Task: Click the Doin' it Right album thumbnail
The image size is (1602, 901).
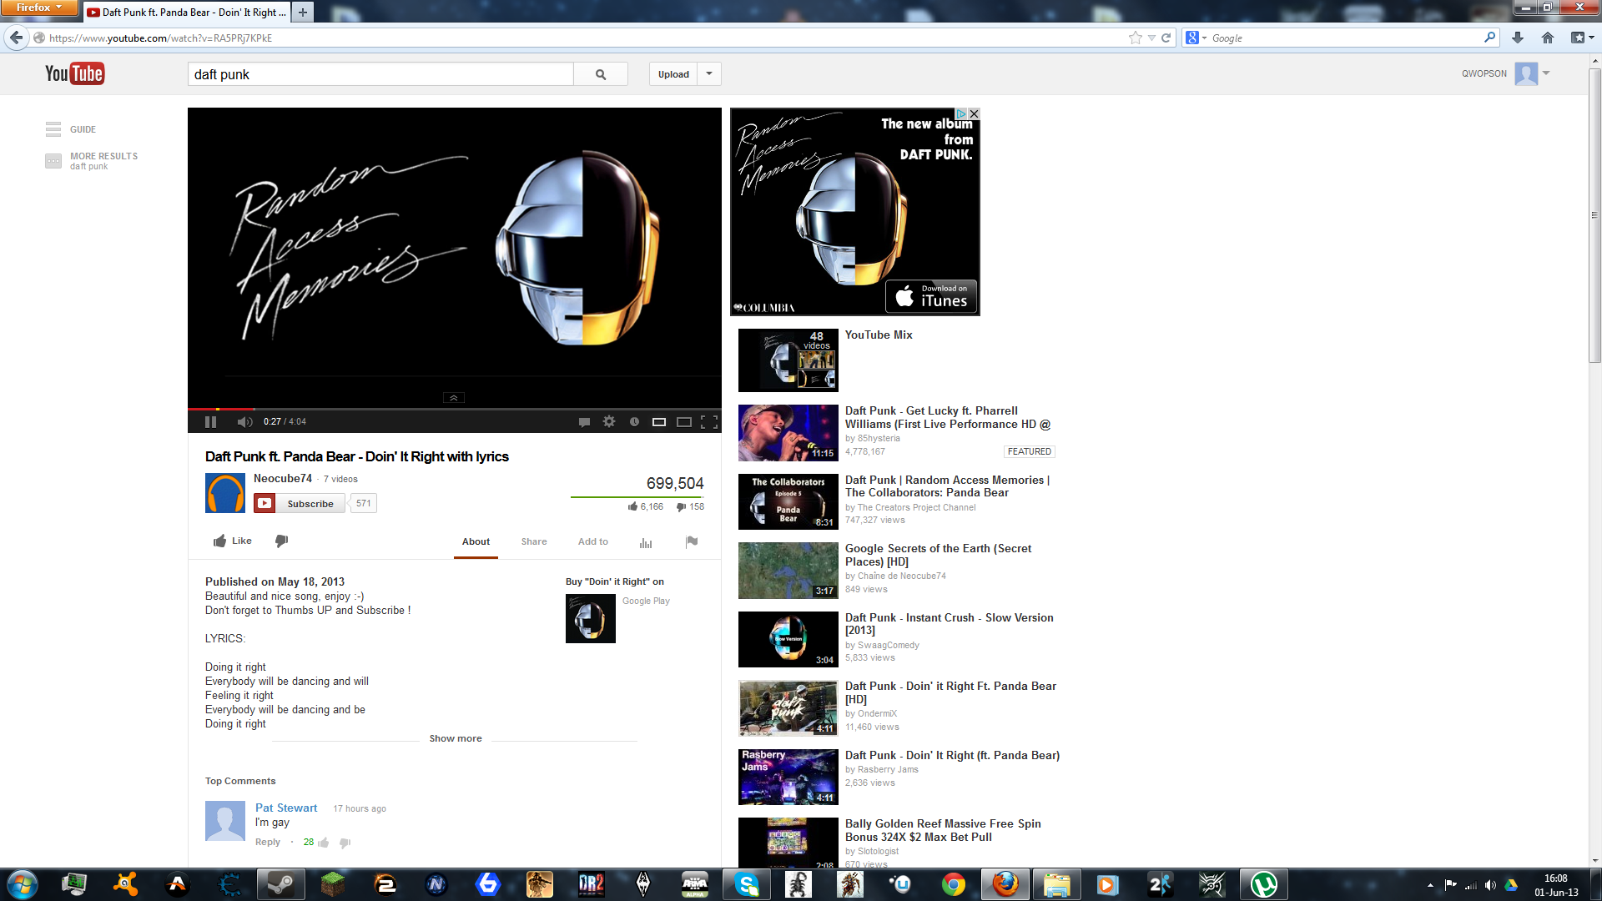Action: pyautogui.click(x=591, y=619)
